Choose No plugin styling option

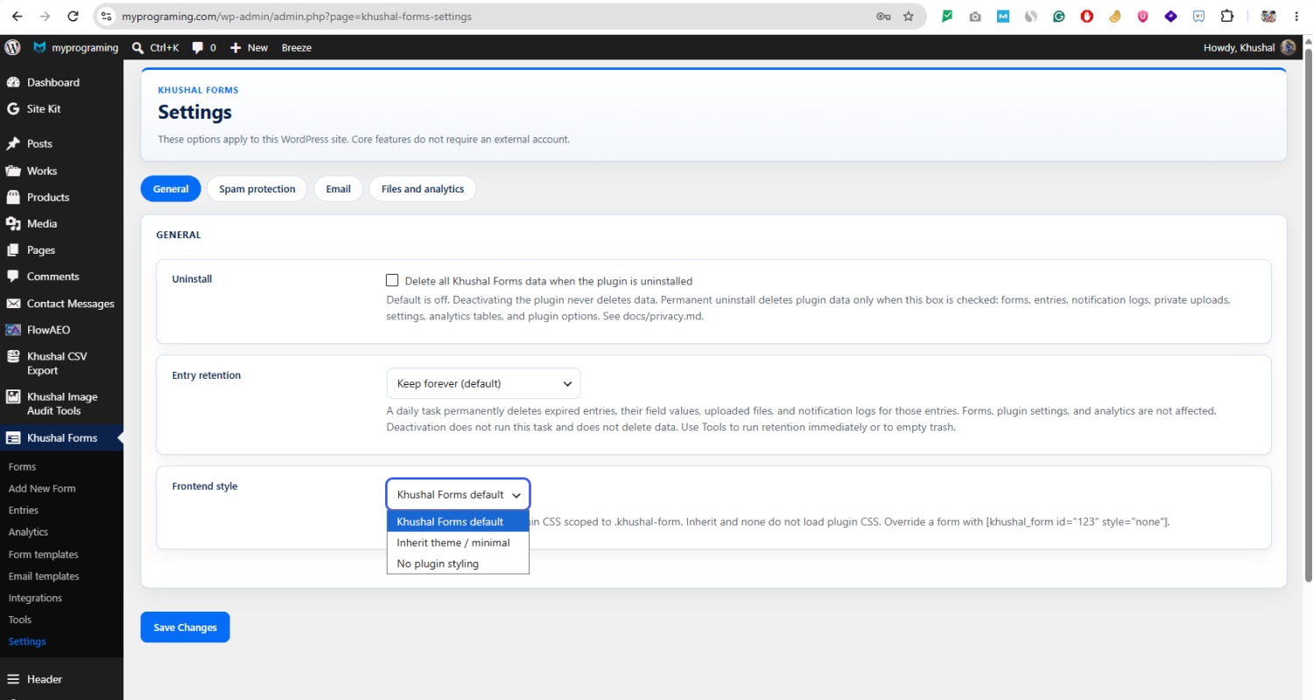pyautogui.click(x=458, y=563)
